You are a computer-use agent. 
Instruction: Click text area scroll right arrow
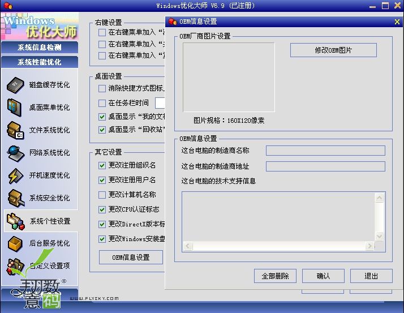369,246
